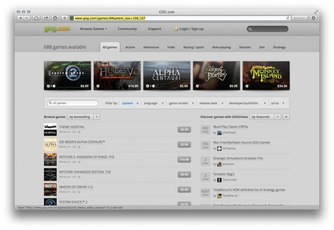This screenshot has width=334, height=230.
Task: Switch to the Role-playing tab
Action: tap(222, 47)
